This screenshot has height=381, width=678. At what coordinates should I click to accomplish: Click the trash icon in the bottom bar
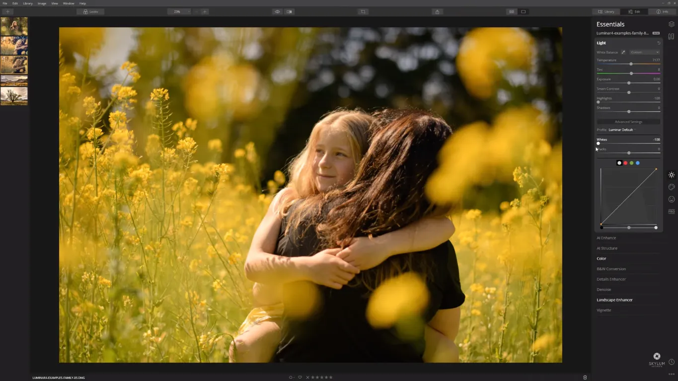[x=585, y=378]
